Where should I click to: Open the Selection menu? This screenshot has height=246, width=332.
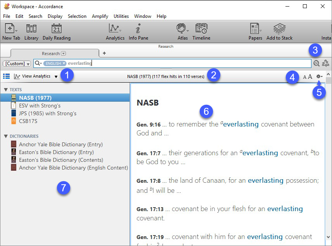click(77, 16)
